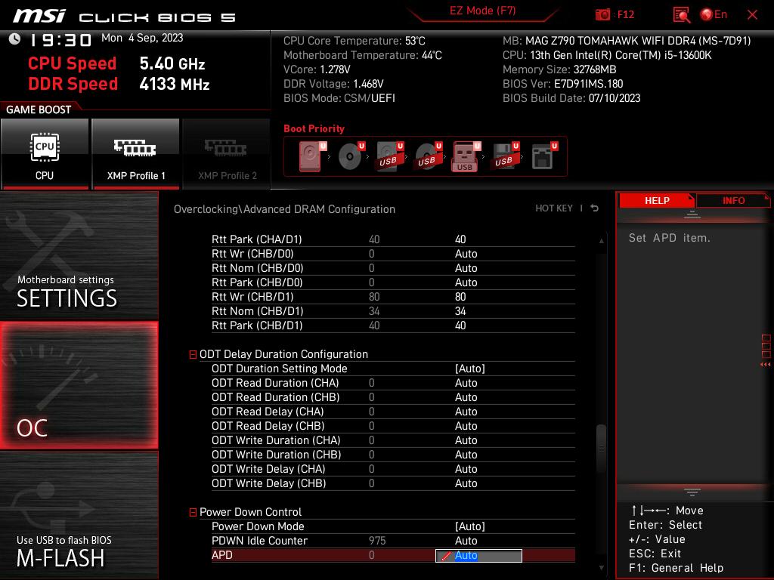Click the side panel red arrows handle
The image size is (774, 580).
click(x=765, y=365)
